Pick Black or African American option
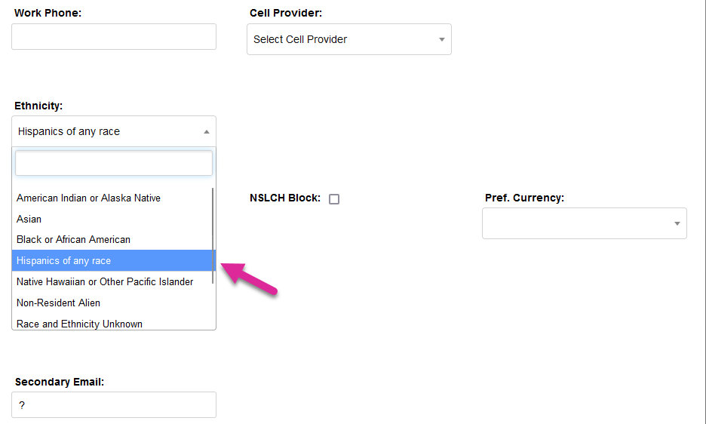 73,239
